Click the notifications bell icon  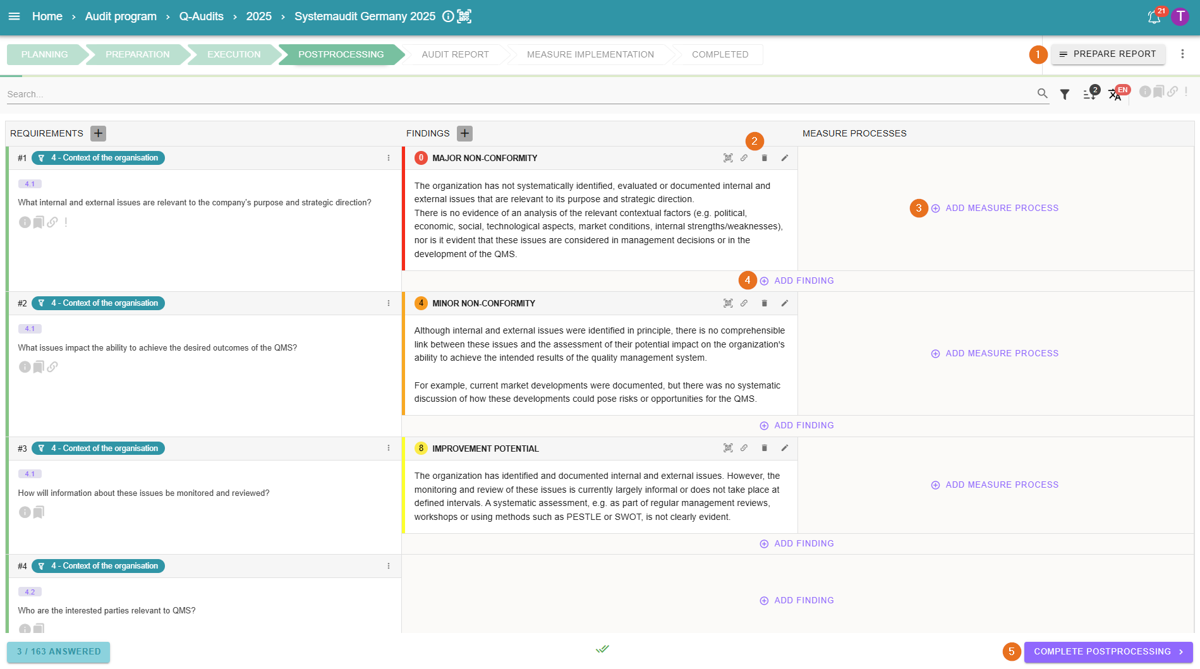pos(1154,17)
